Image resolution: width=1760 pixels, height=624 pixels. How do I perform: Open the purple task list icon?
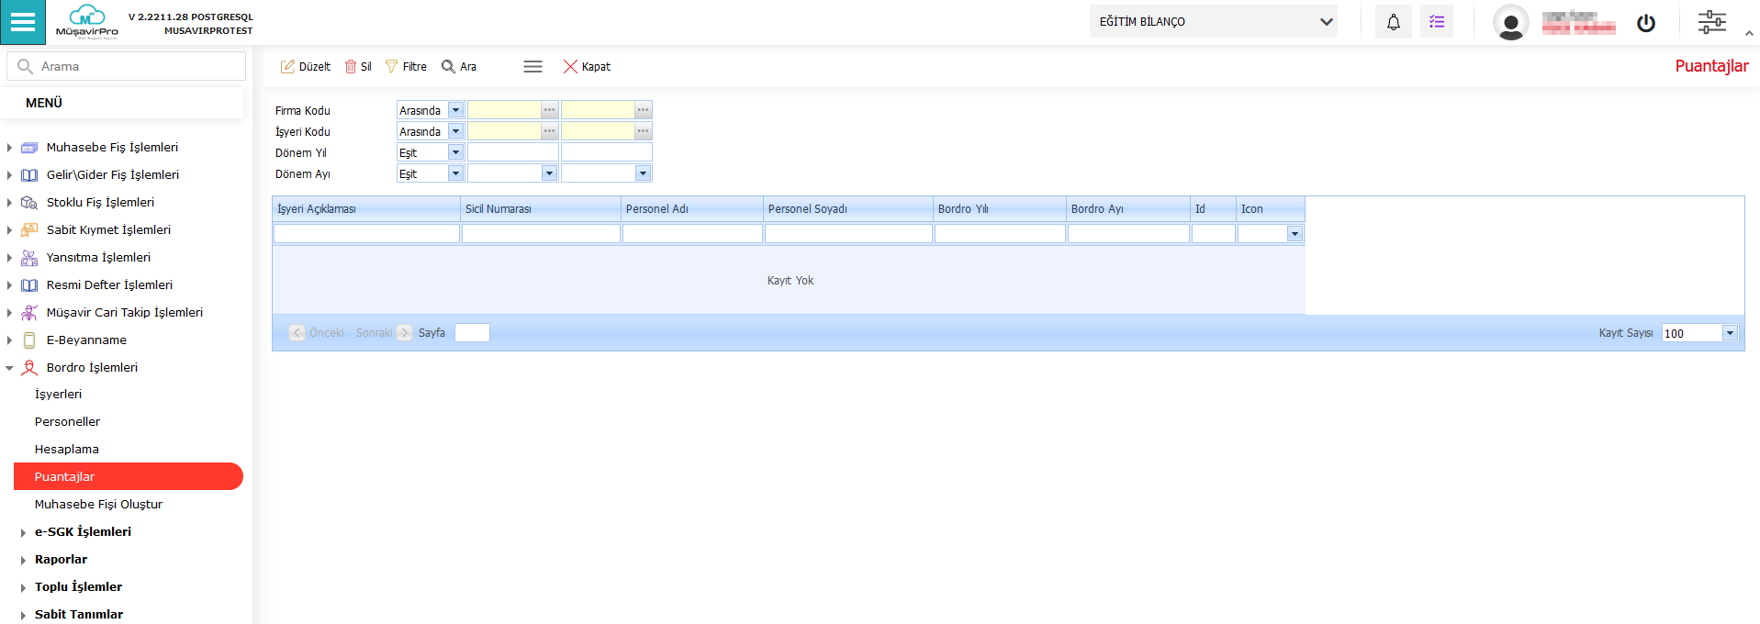coord(1437,22)
